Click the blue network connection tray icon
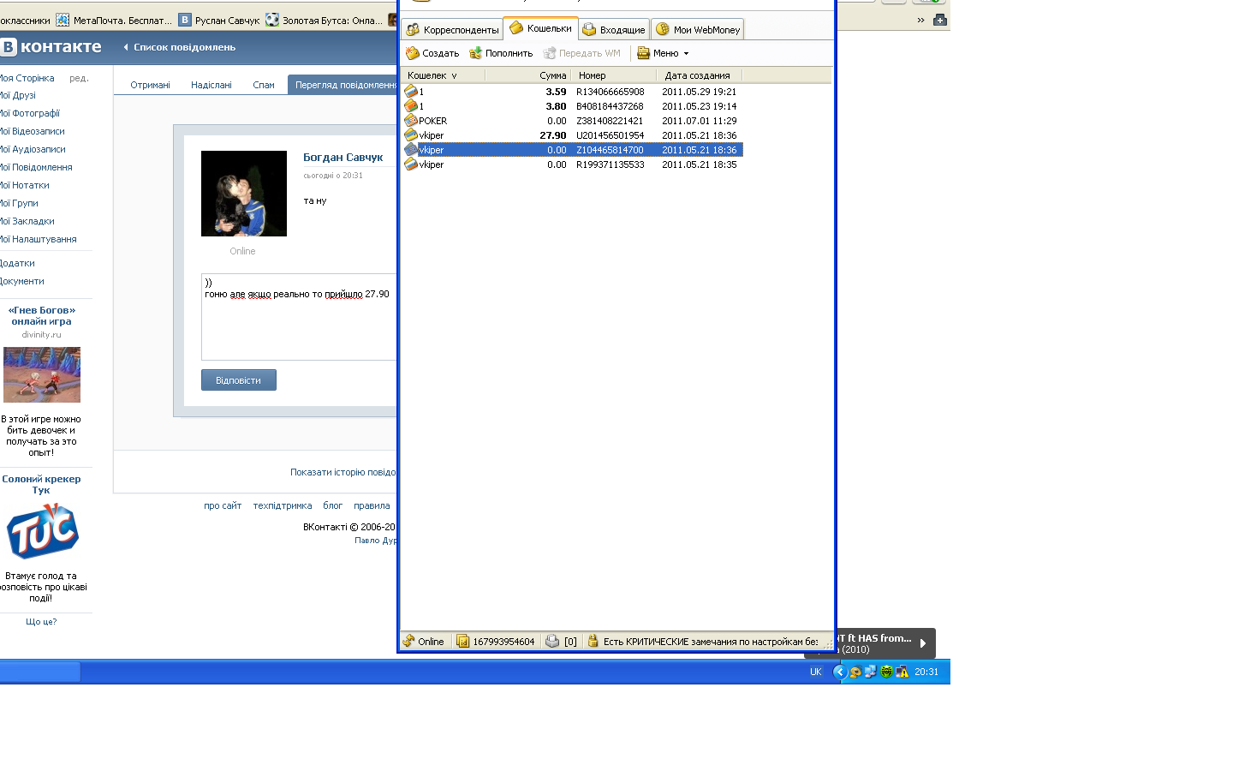The image size is (1233, 771). point(871,672)
